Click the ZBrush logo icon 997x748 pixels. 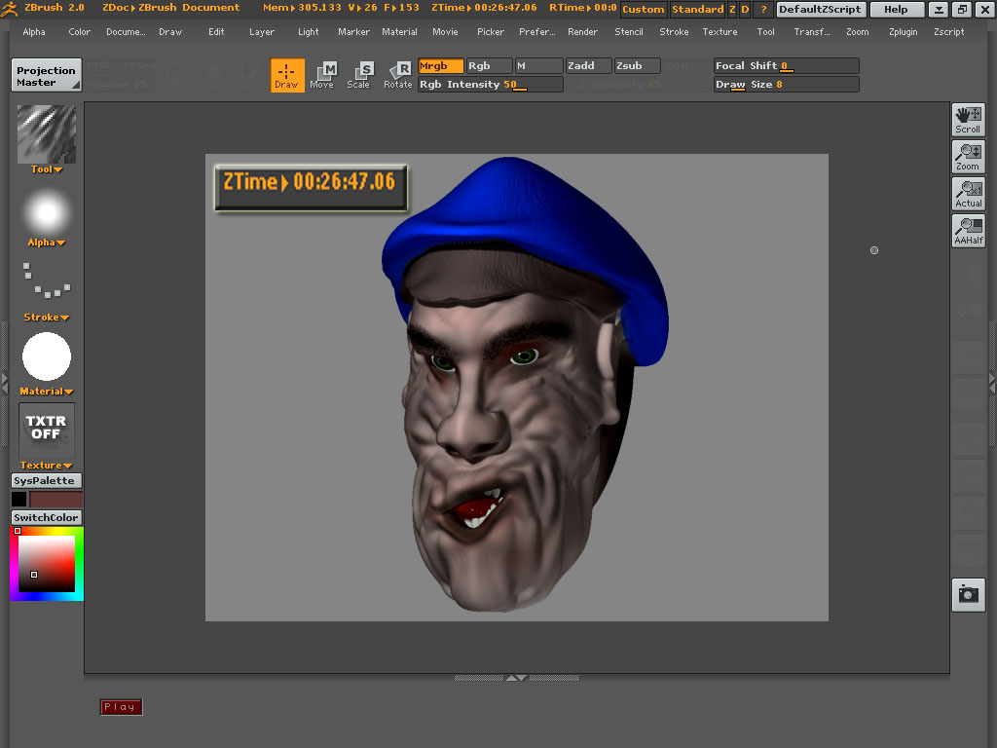click(9, 8)
